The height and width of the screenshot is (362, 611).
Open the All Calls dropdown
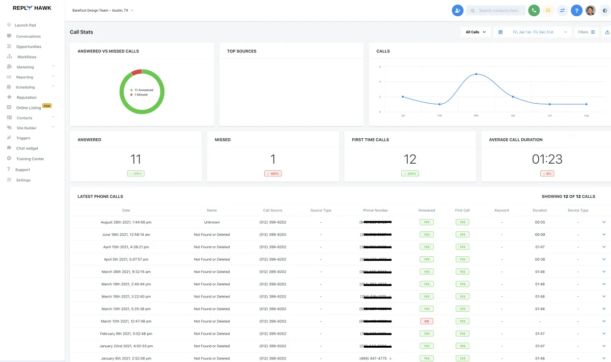click(x=476, y=32)
